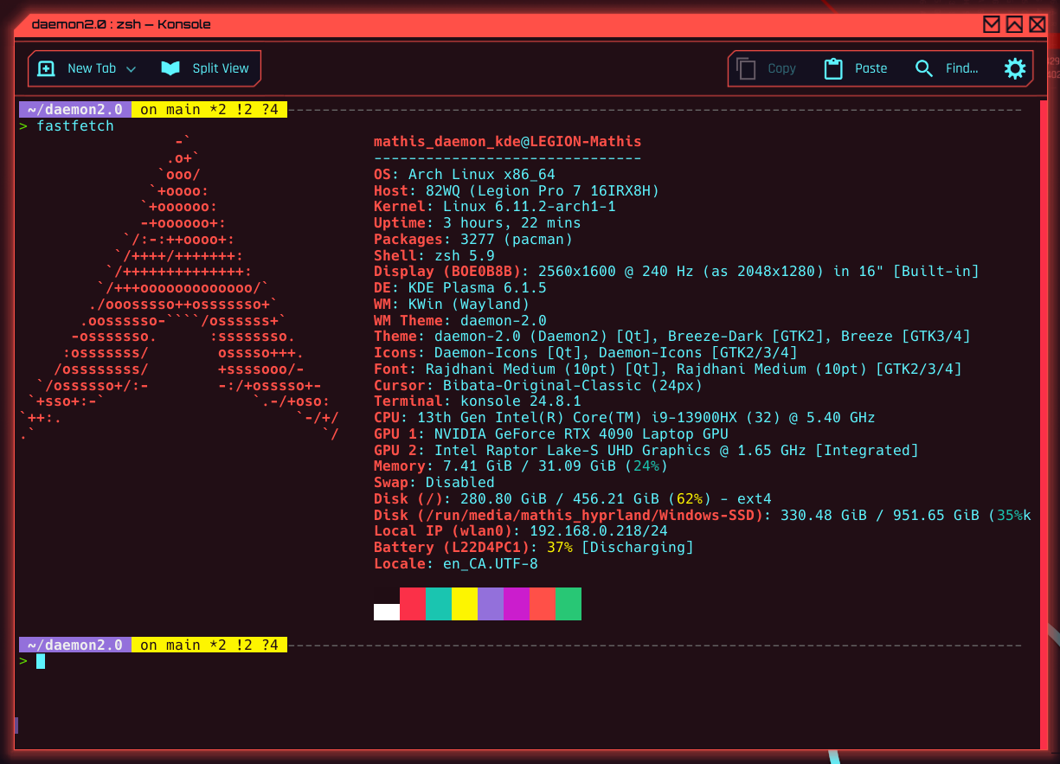Click 'zsh 5.9' shell value
This screenshot has height=764, width=1060.
pyautogui.click(x=465, y=256)
